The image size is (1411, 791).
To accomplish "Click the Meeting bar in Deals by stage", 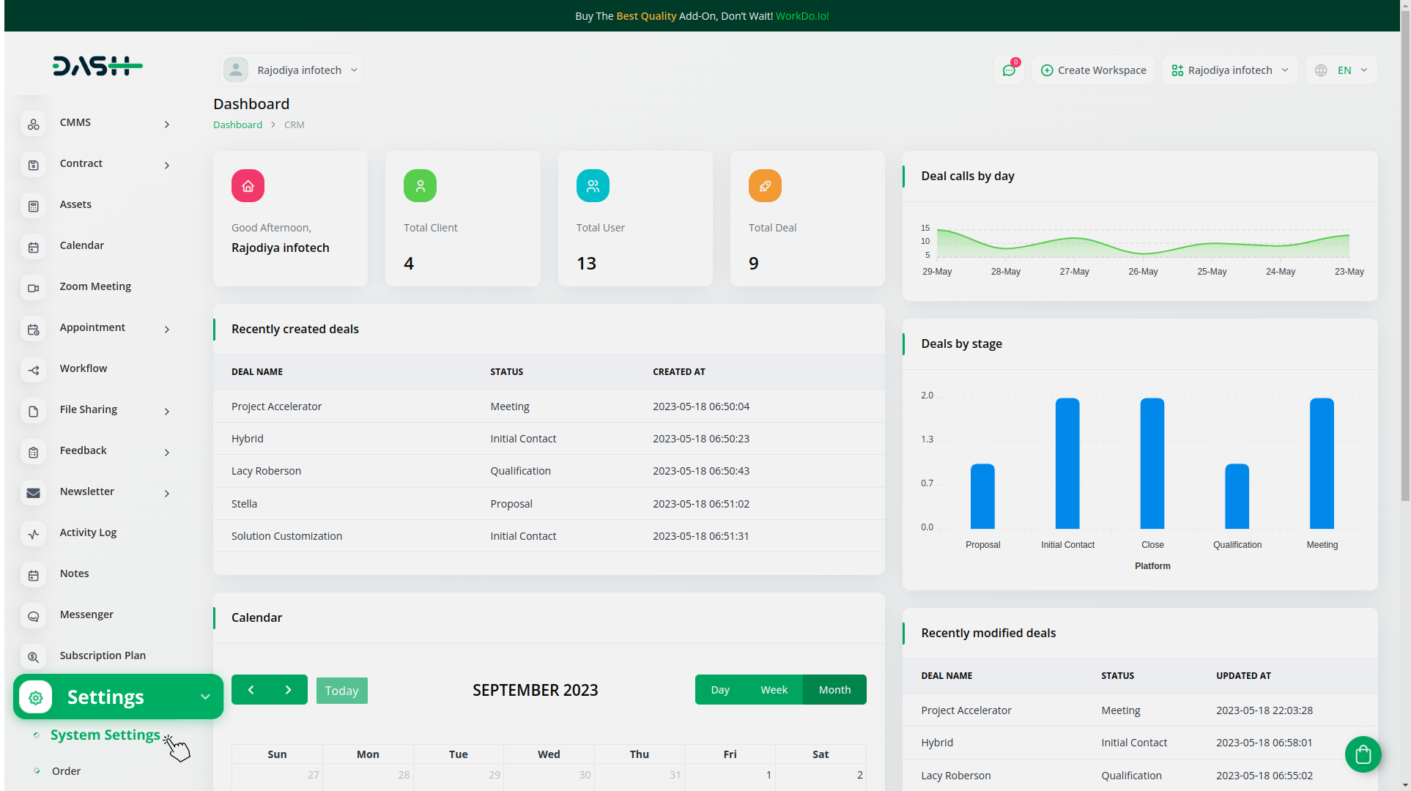I will (x=1322, y=464).
